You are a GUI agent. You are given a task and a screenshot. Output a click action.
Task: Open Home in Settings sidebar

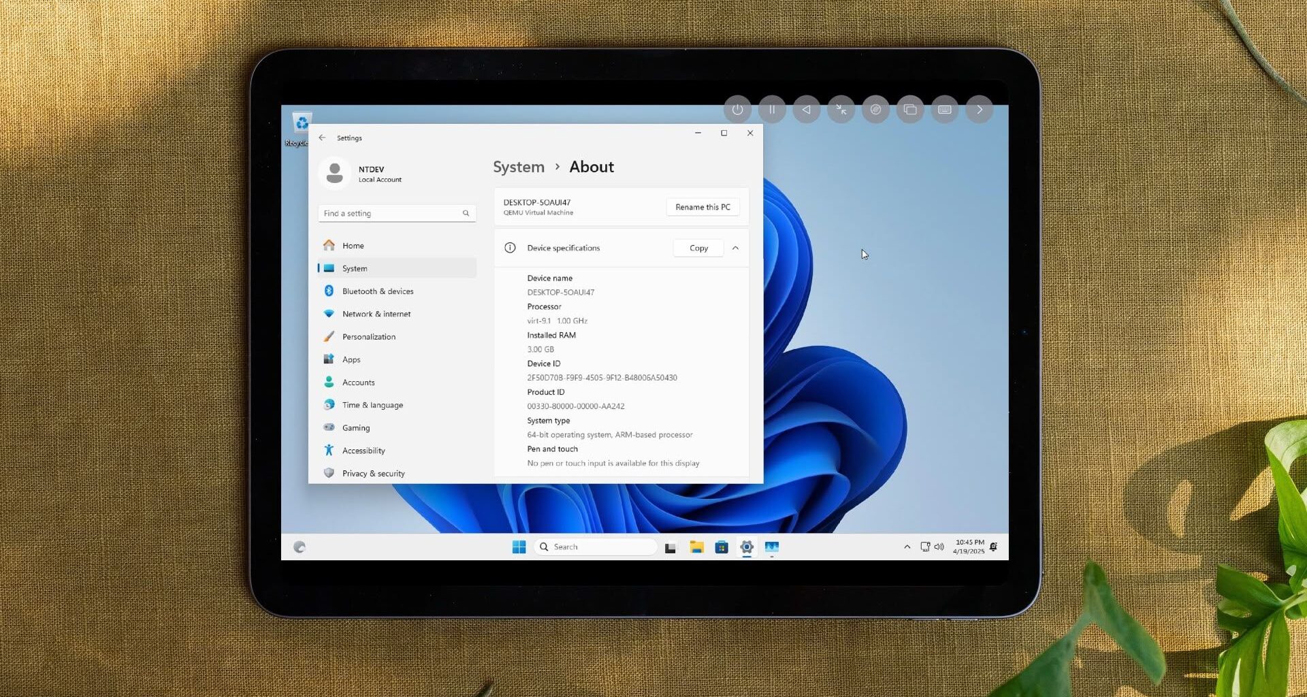[397, 246]
